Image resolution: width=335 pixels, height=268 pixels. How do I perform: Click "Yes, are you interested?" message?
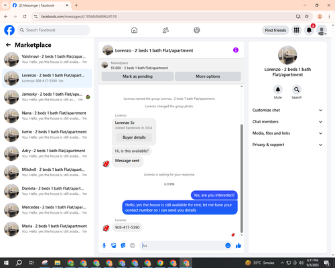point(214,195)
